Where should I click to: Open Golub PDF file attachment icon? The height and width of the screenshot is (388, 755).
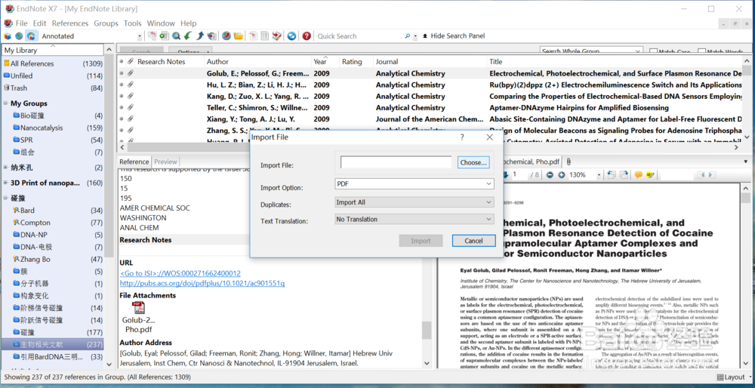coord(138,308)
